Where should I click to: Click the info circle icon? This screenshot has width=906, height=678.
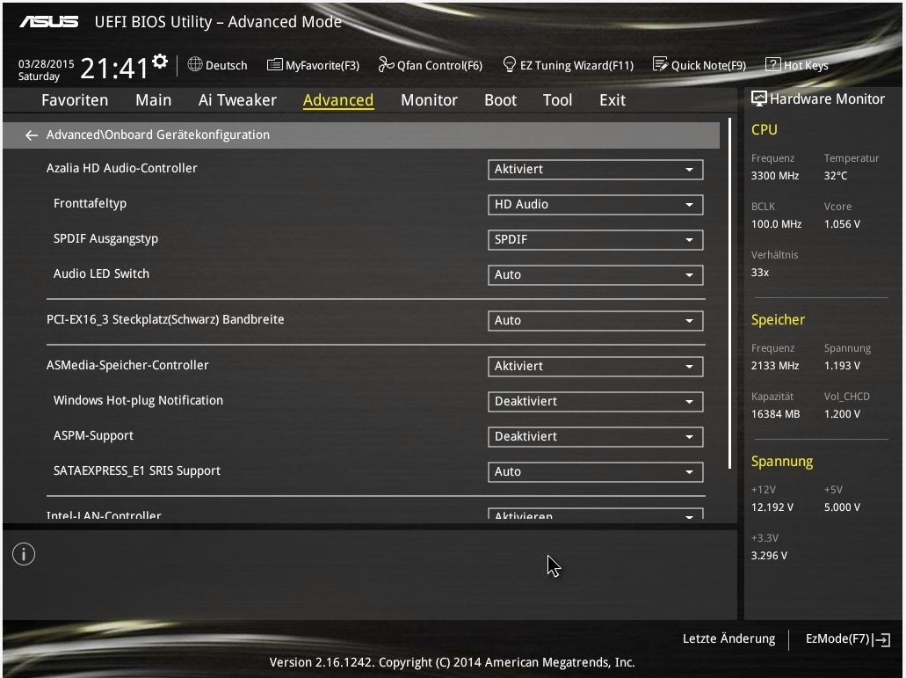(24, 554)
